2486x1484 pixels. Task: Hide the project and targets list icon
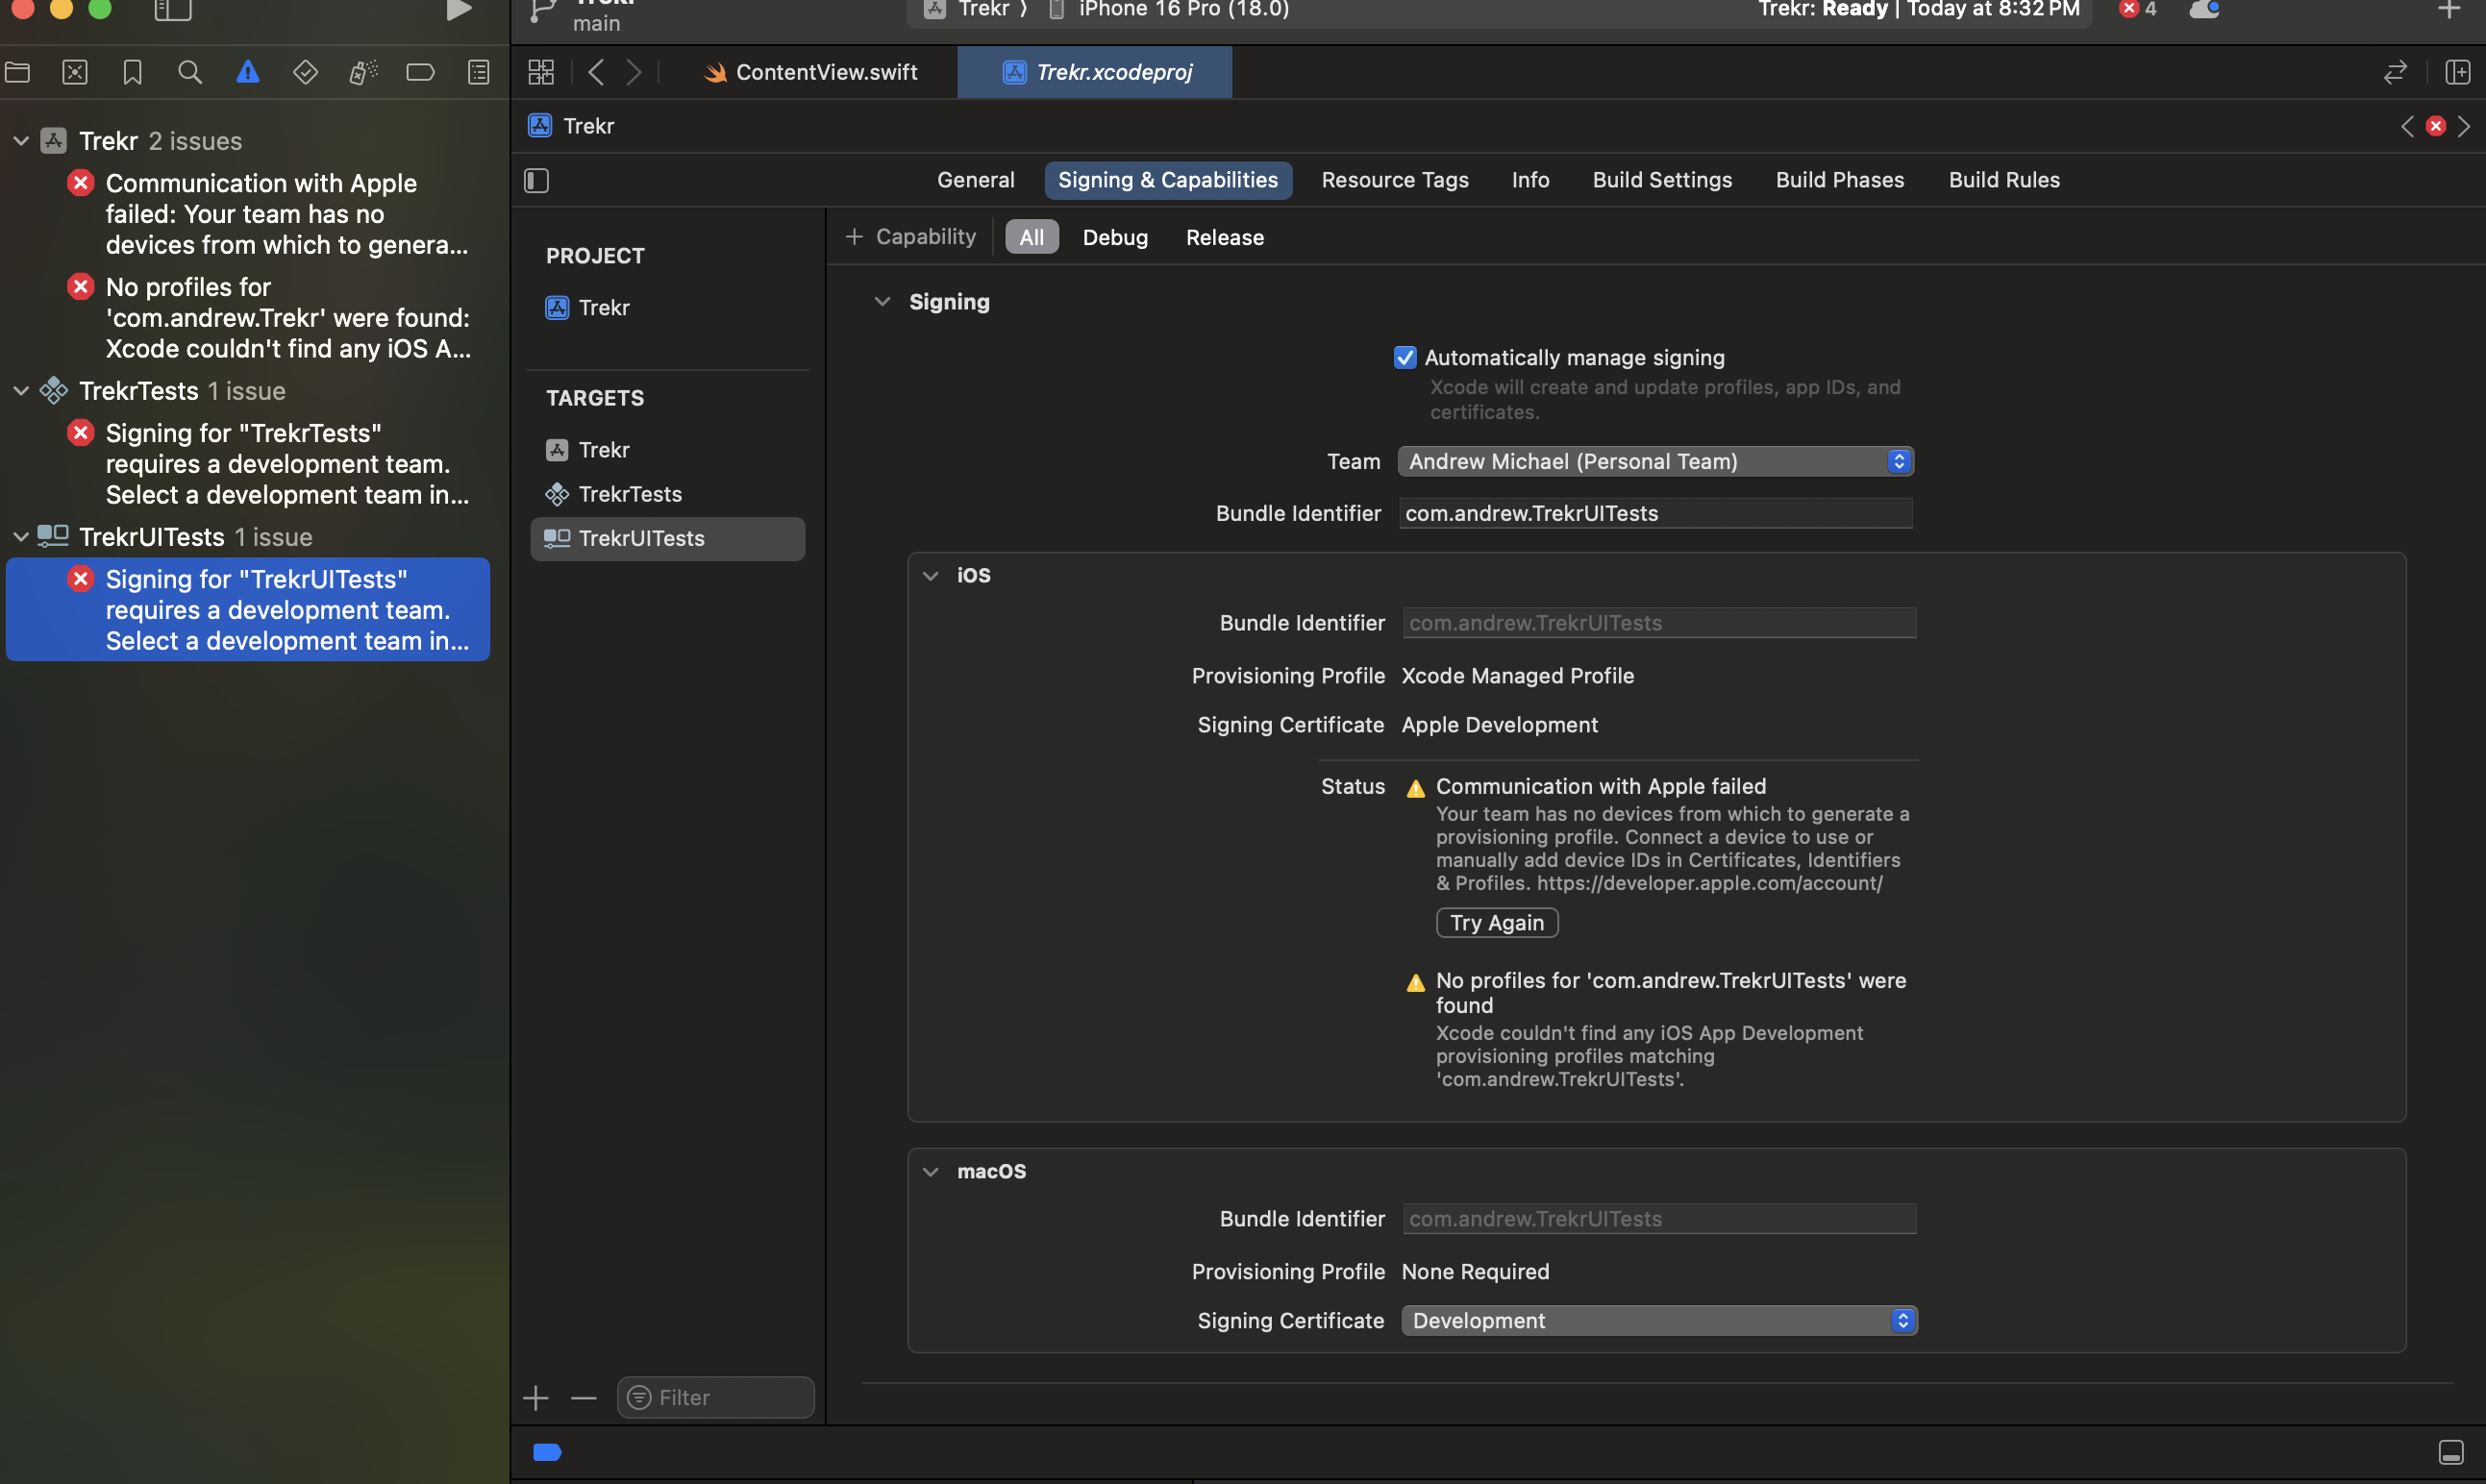[x=537, y=181]
